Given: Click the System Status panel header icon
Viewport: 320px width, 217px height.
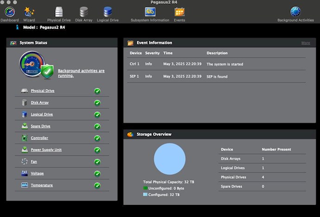Looking at the screenshot, I should point(13,43).
